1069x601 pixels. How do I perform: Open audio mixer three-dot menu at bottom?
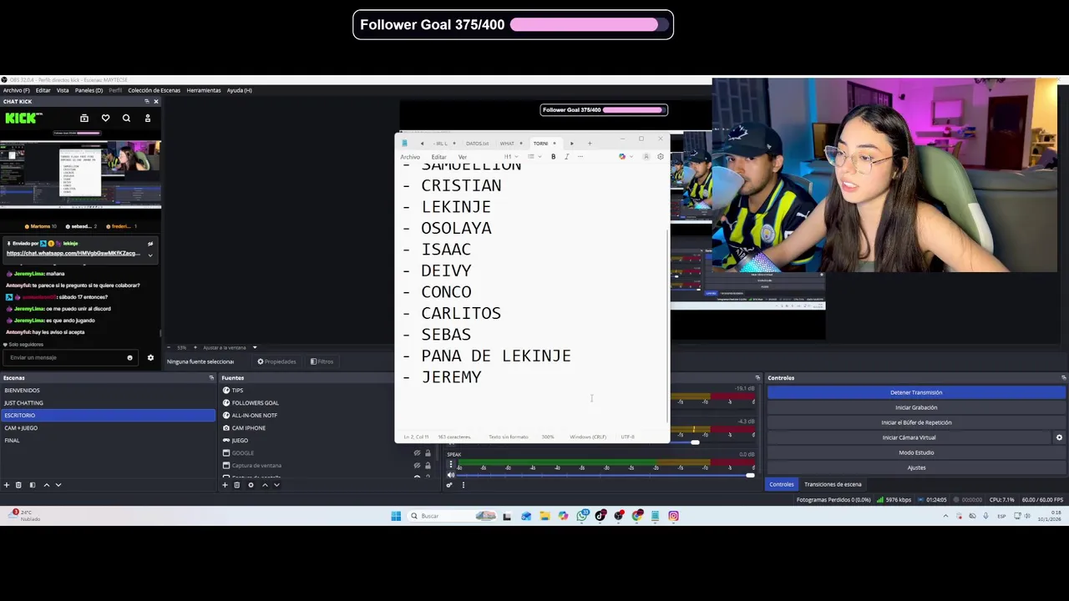[463, 485]
